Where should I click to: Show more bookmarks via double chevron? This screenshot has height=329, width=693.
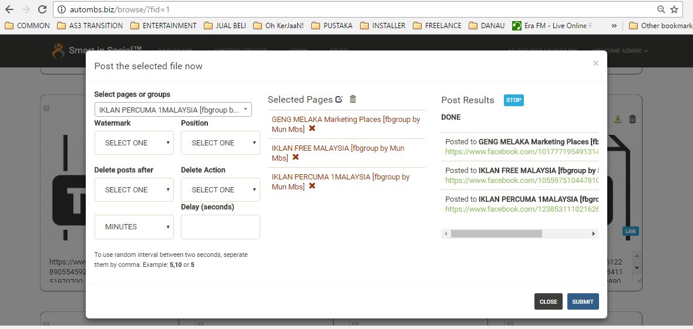[x=614, y=26]
